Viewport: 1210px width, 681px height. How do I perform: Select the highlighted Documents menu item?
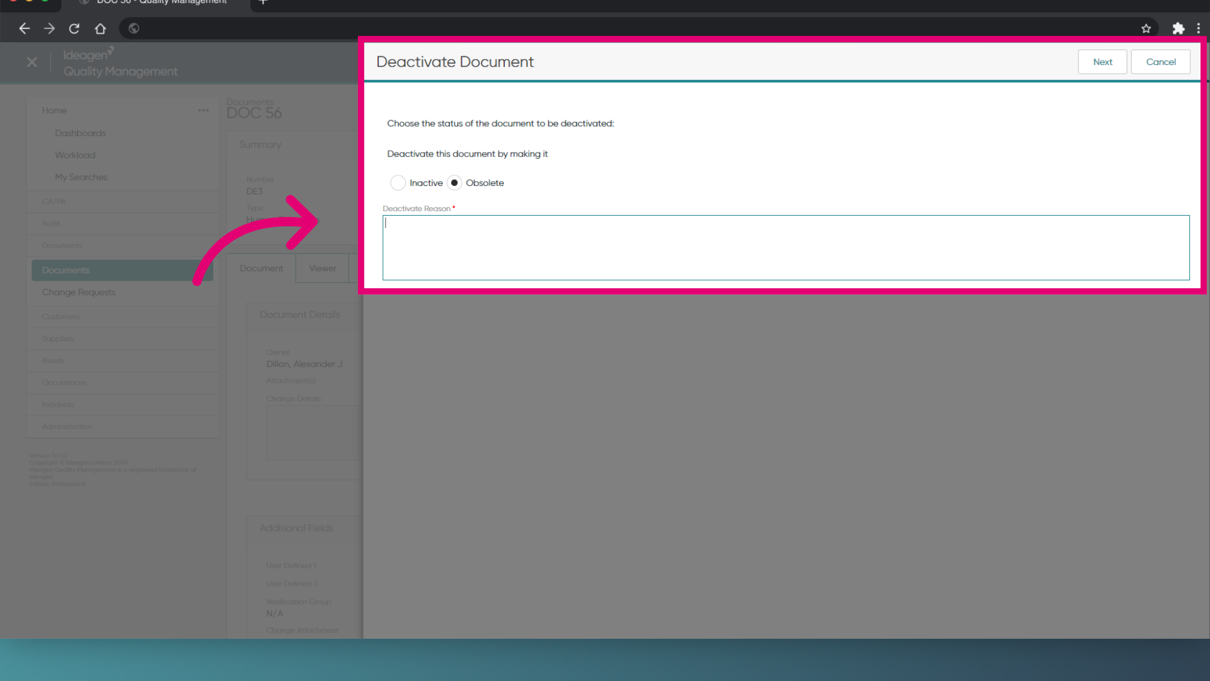122,270
